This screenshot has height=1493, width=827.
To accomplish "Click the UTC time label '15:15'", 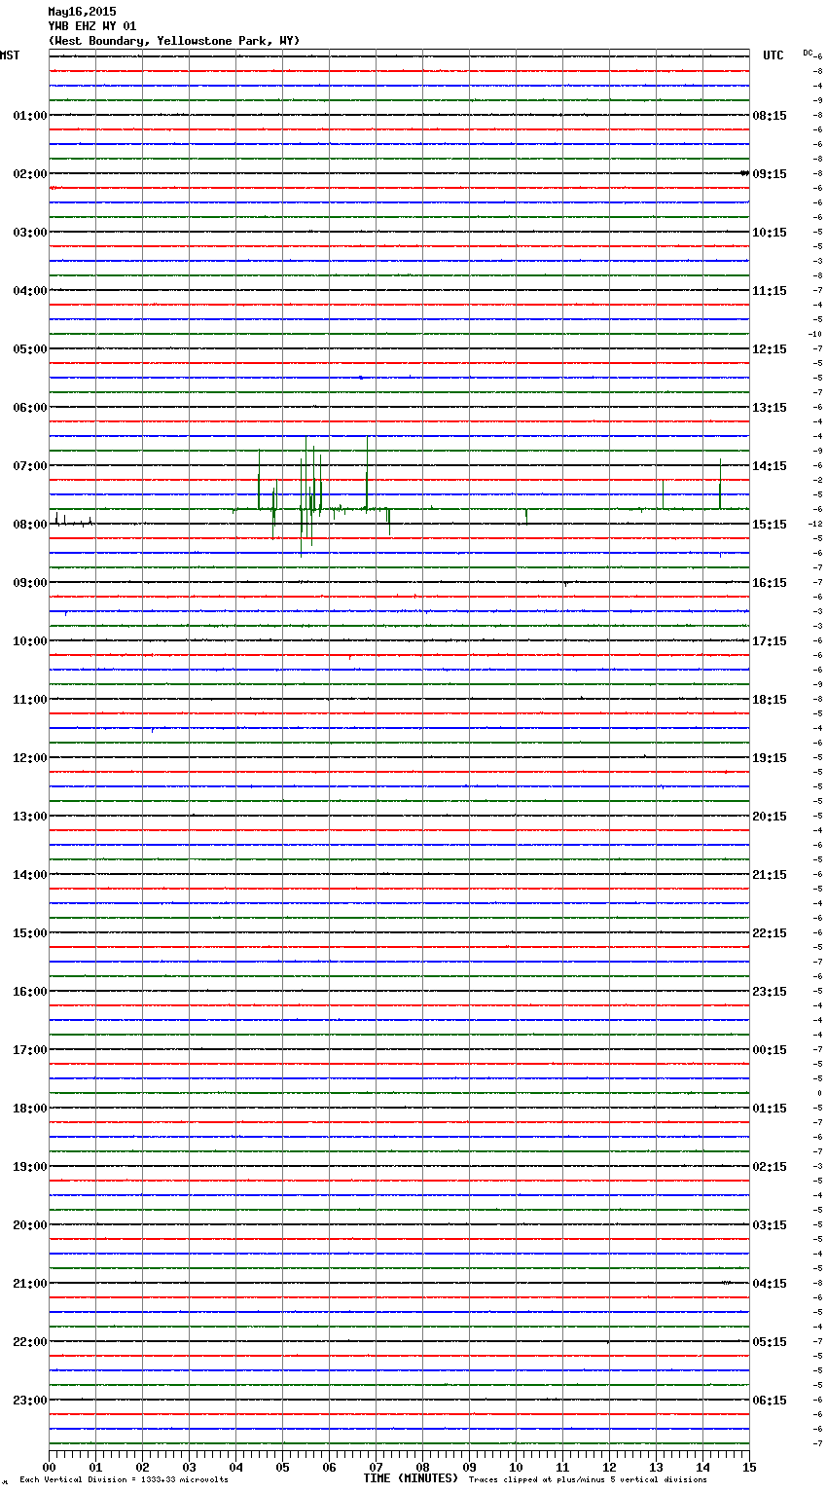I will click(770, 525).
